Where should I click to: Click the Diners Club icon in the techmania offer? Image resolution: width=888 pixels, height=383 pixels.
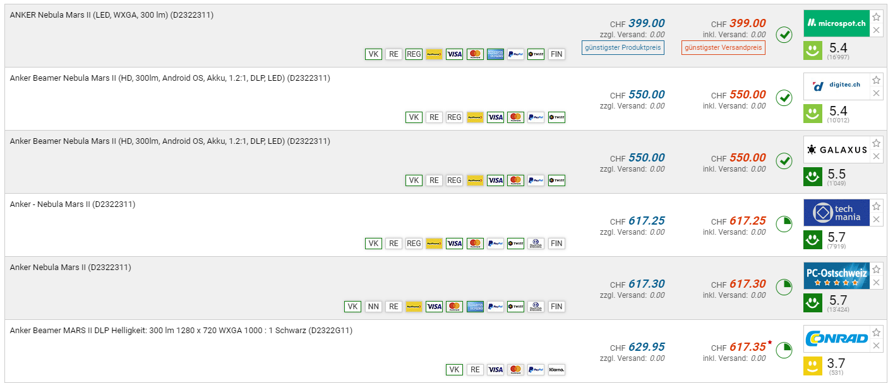[x=536, y=244]
